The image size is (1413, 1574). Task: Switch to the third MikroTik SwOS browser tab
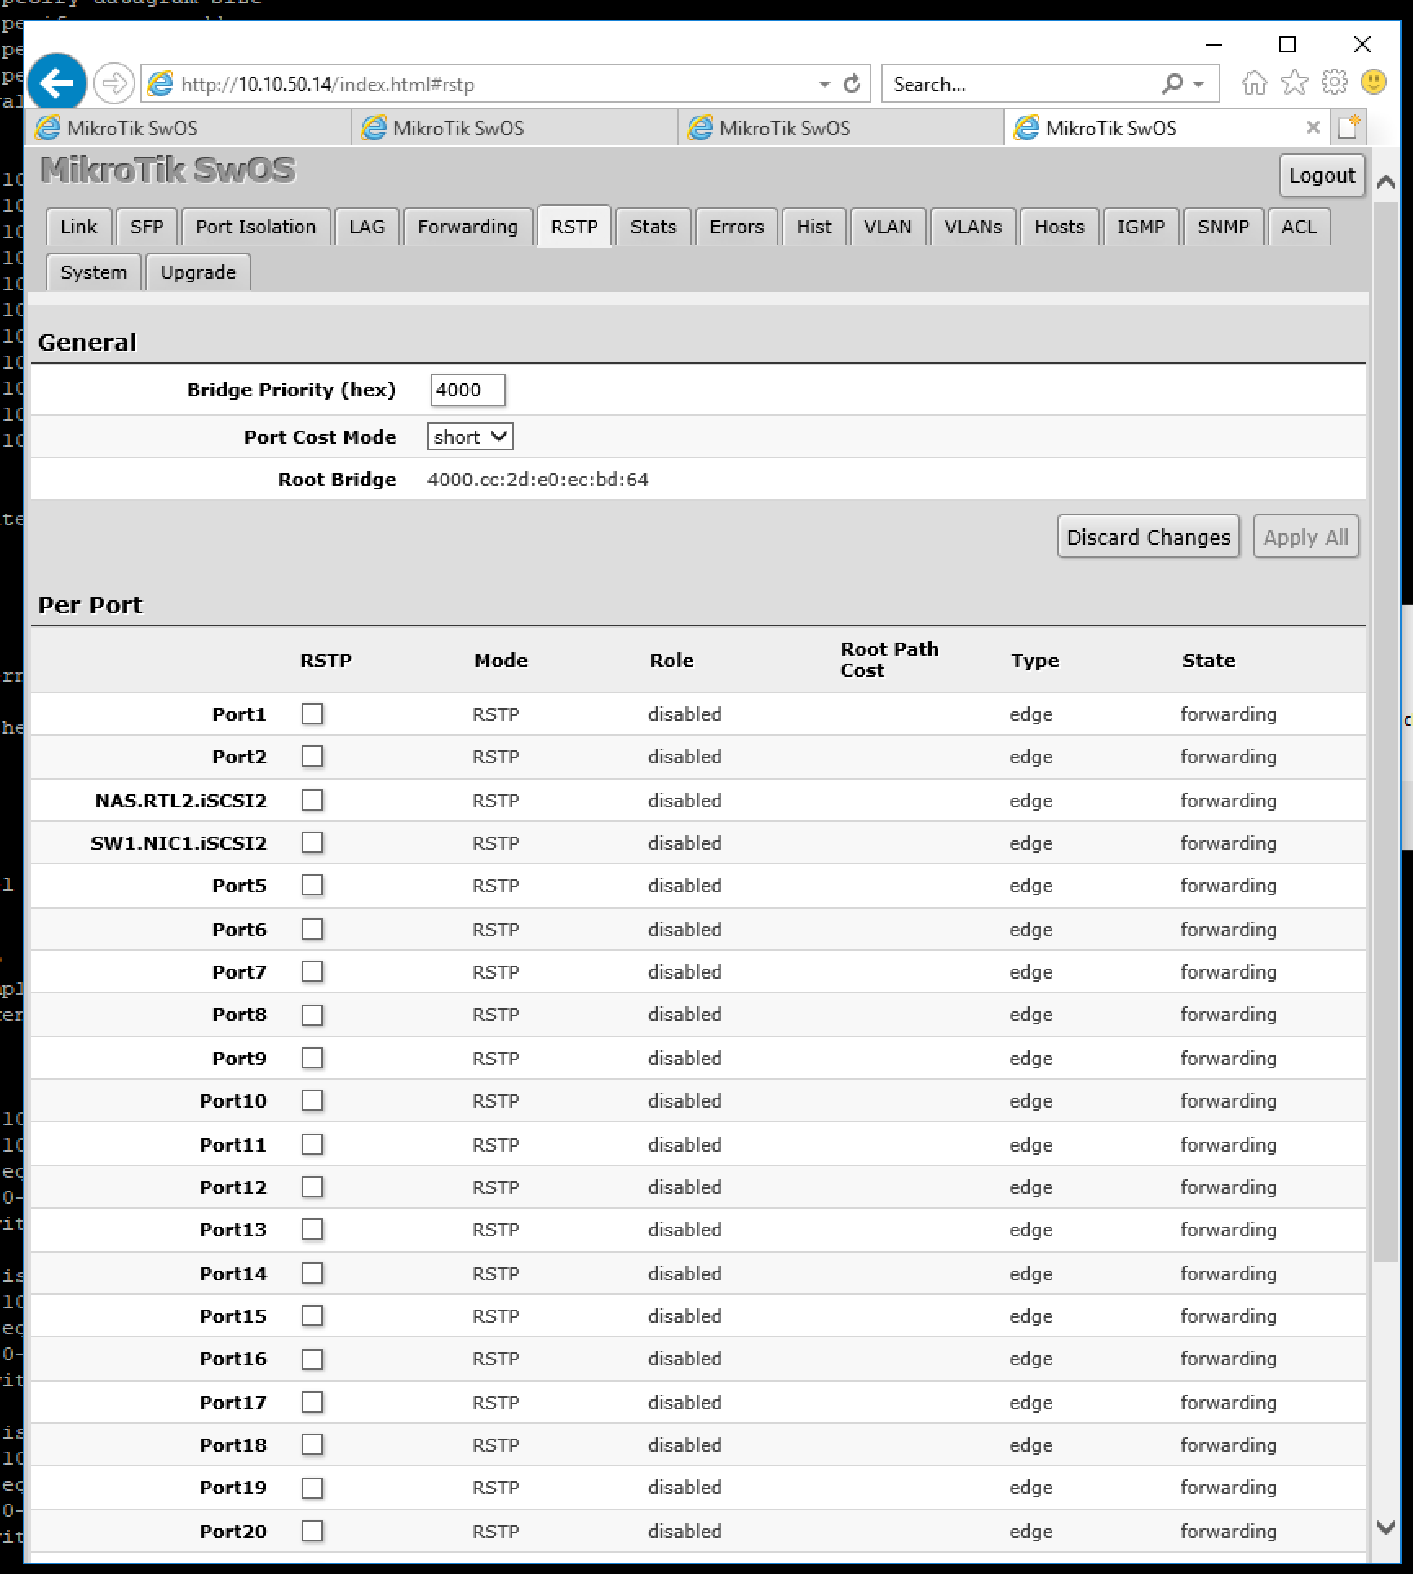pos(842,128)
